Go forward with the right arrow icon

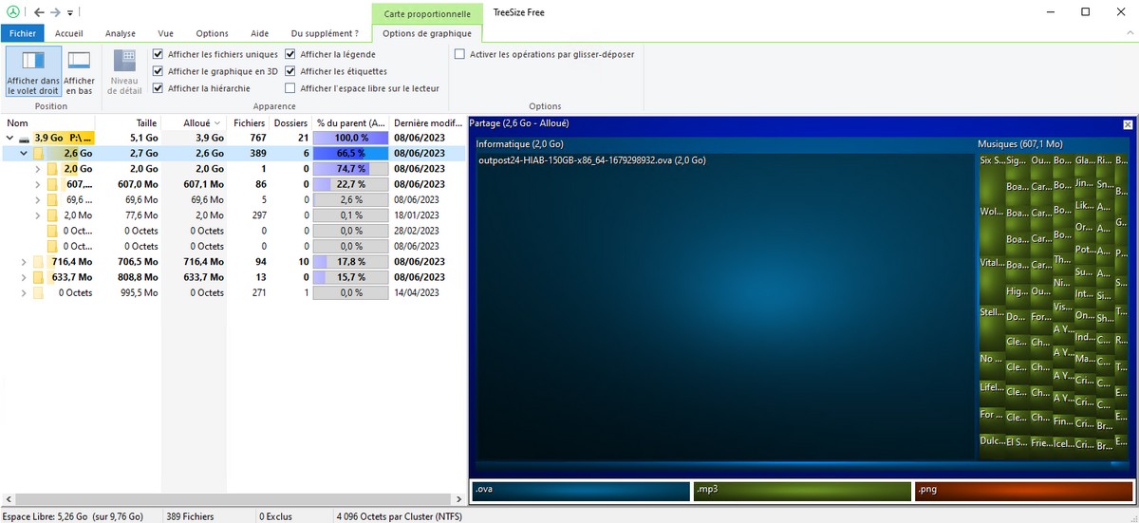click(56, 12)
